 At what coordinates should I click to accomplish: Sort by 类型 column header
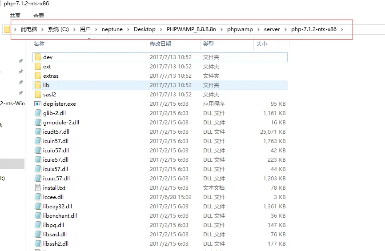[x=209, y=44]
